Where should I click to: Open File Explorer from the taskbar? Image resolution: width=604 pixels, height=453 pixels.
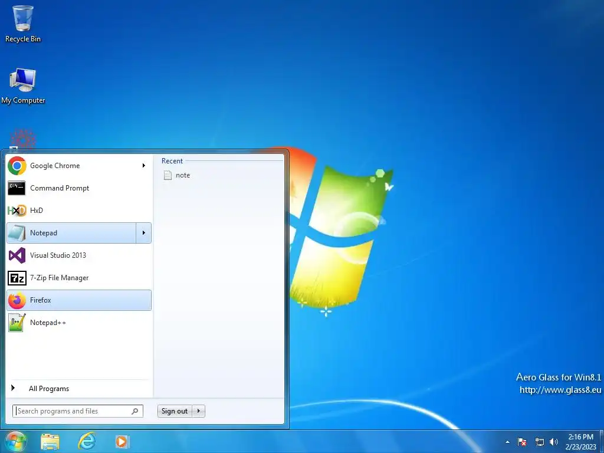50,441
